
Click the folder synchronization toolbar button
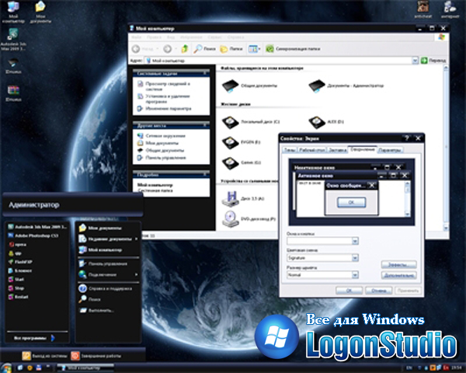(x=293, y=48)
